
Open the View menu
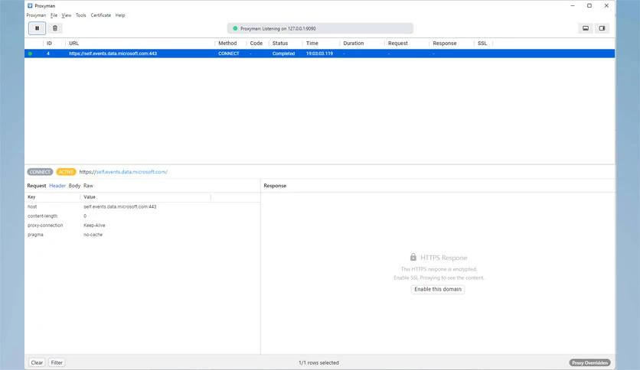[x=66, y=15]
